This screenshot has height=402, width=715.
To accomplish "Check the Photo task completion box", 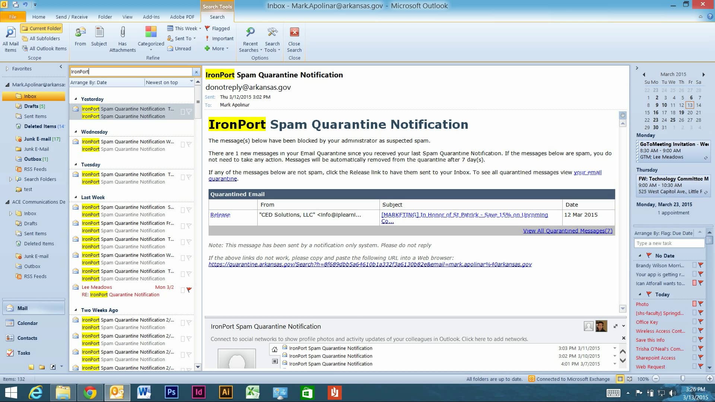I will click(x=694, y=304).
